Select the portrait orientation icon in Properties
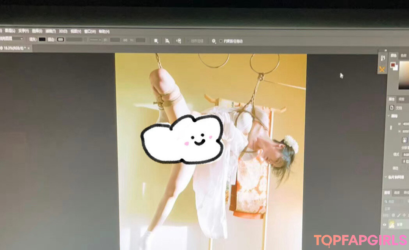The image size is (409, 250). click(x=404, y=139)
